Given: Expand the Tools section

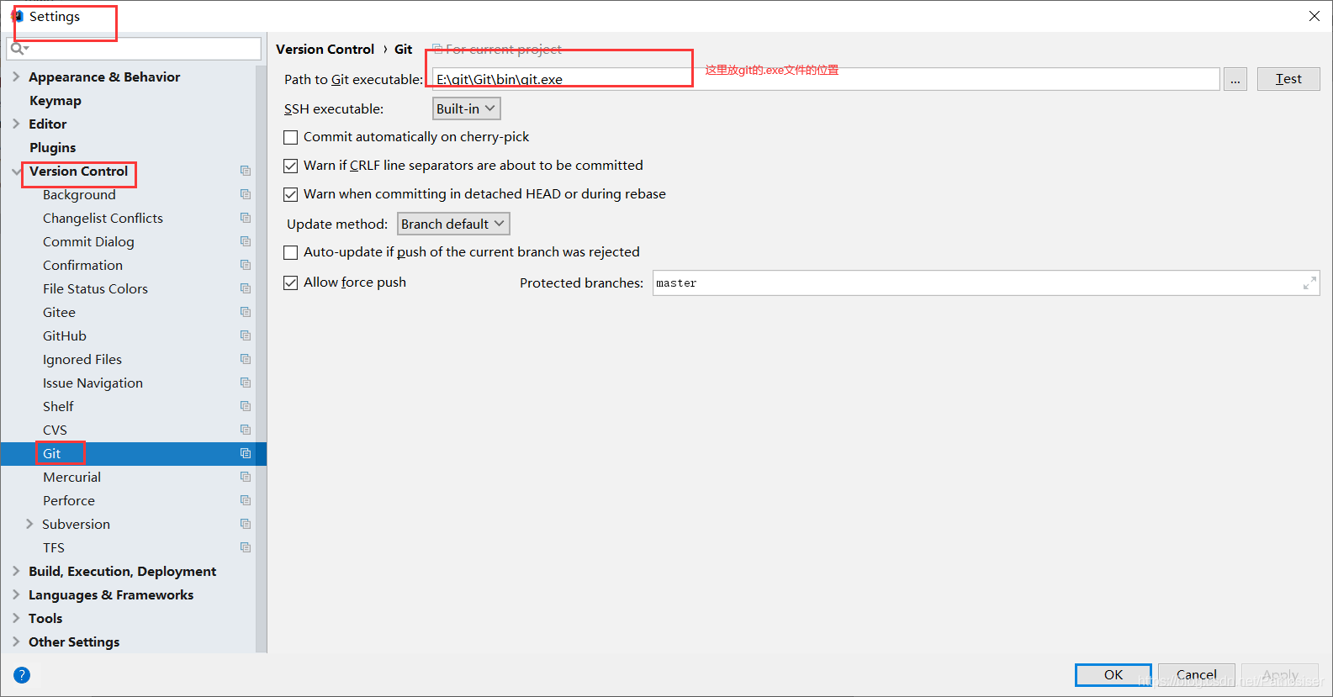Looking at the screenshot, I should coord(16,618).
